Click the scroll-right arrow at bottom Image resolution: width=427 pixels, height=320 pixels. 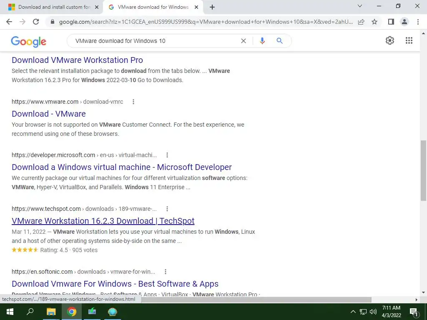click(x=417, y=300)
